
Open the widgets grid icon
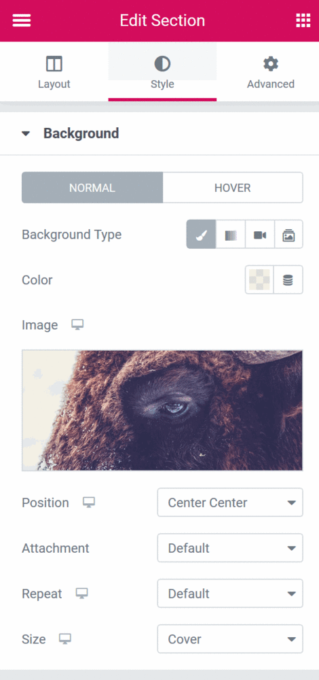(303, 20)
